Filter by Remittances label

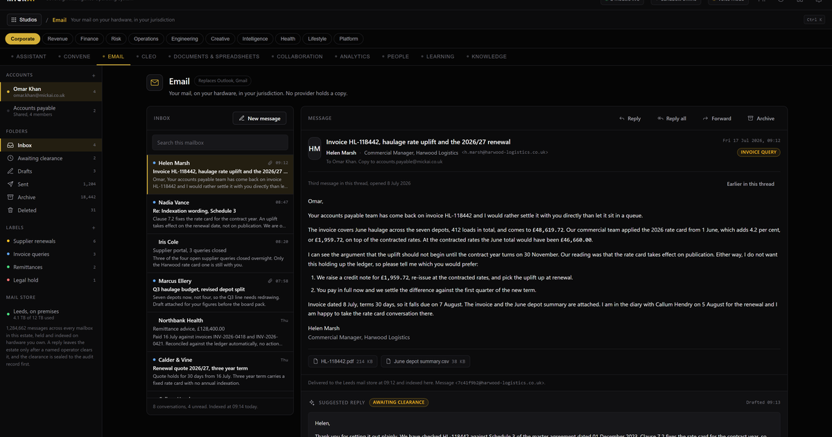[51, 267]
